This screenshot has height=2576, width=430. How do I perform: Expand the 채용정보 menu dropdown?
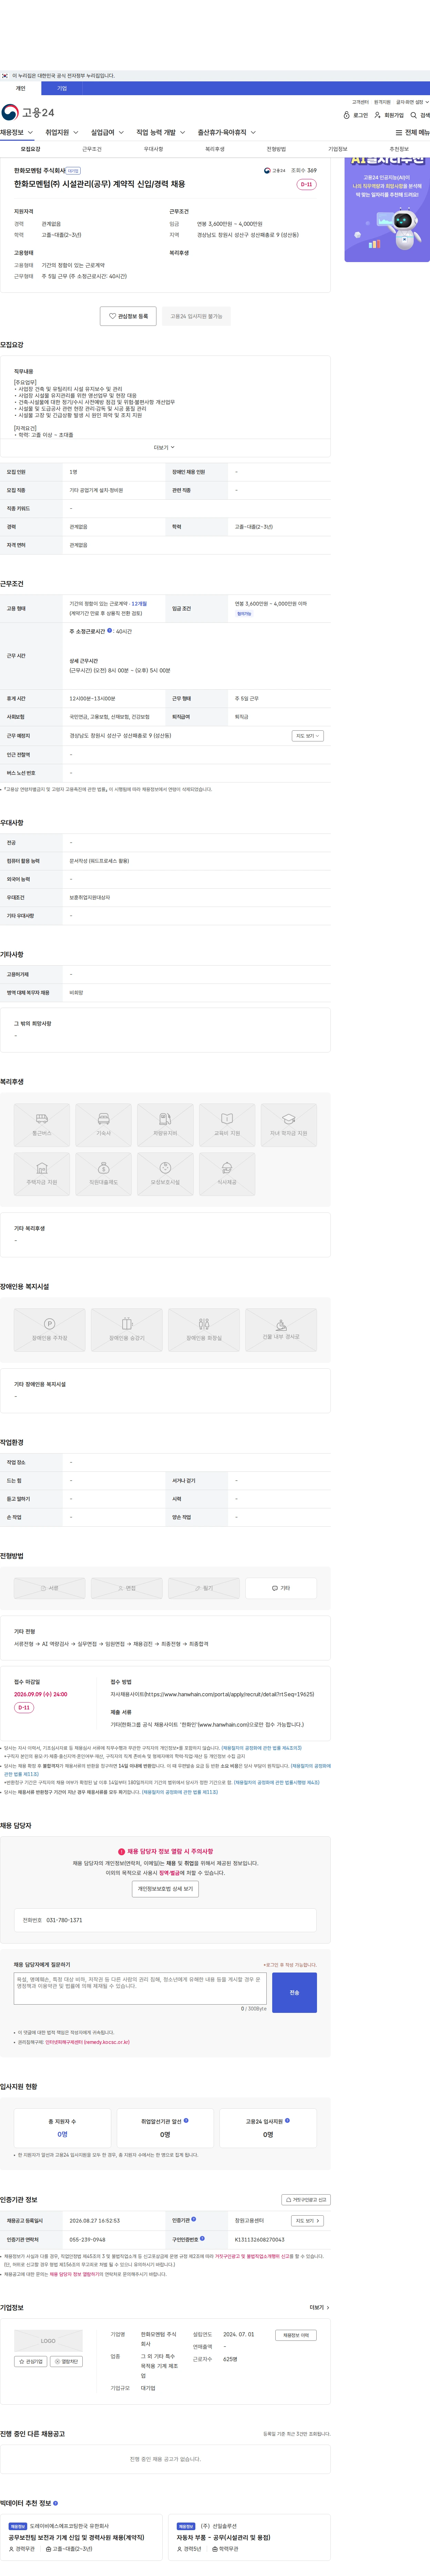click(x=17, y=132)
